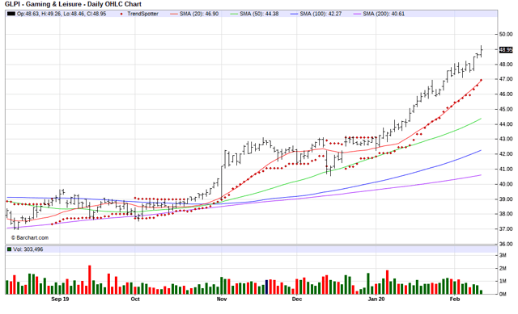Click the Vol: 303,496 volume label

pos(28,249)
